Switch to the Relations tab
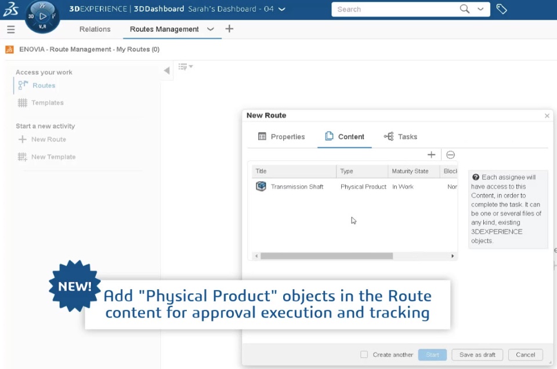The image size is (557, 369). (95, 30)
